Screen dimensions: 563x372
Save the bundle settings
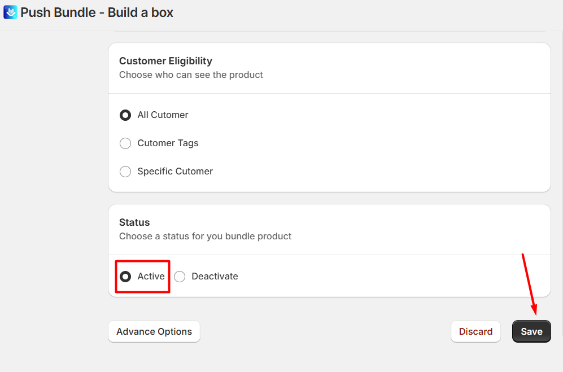[x=531, y=331]
